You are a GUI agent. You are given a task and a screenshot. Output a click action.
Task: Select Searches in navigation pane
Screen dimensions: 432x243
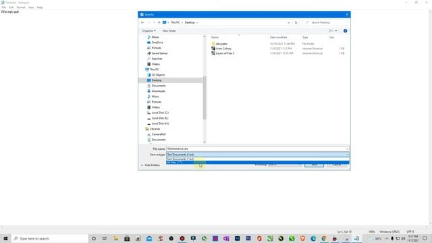click(x=157, y=59)
